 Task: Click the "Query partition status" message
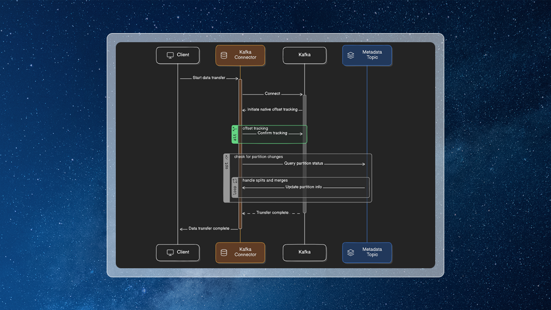[303, 164]
